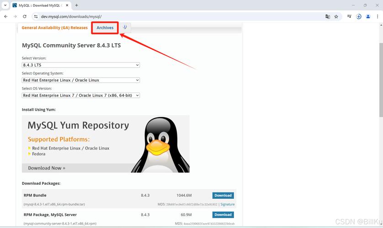Switch to the Archives tab
Screen dimensions: 383x228
(x=105, y=28)
